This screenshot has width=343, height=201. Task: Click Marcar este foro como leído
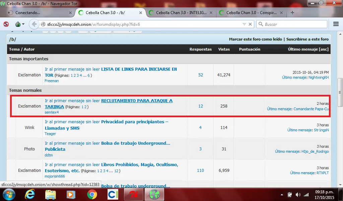click(x=256, y=40)
